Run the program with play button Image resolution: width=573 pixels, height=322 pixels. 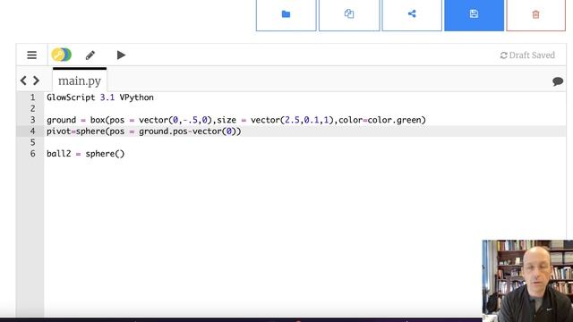click(x=121, y=55)
